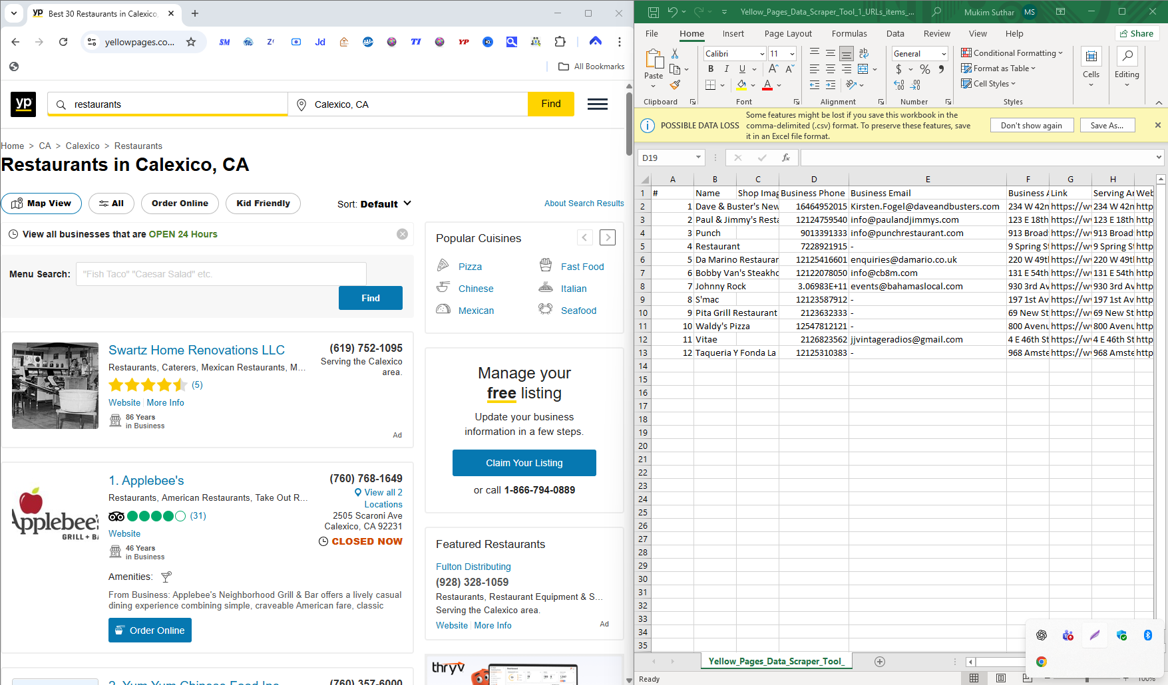
Task: Open the Data ribbon tab
Action: point(895,33)
